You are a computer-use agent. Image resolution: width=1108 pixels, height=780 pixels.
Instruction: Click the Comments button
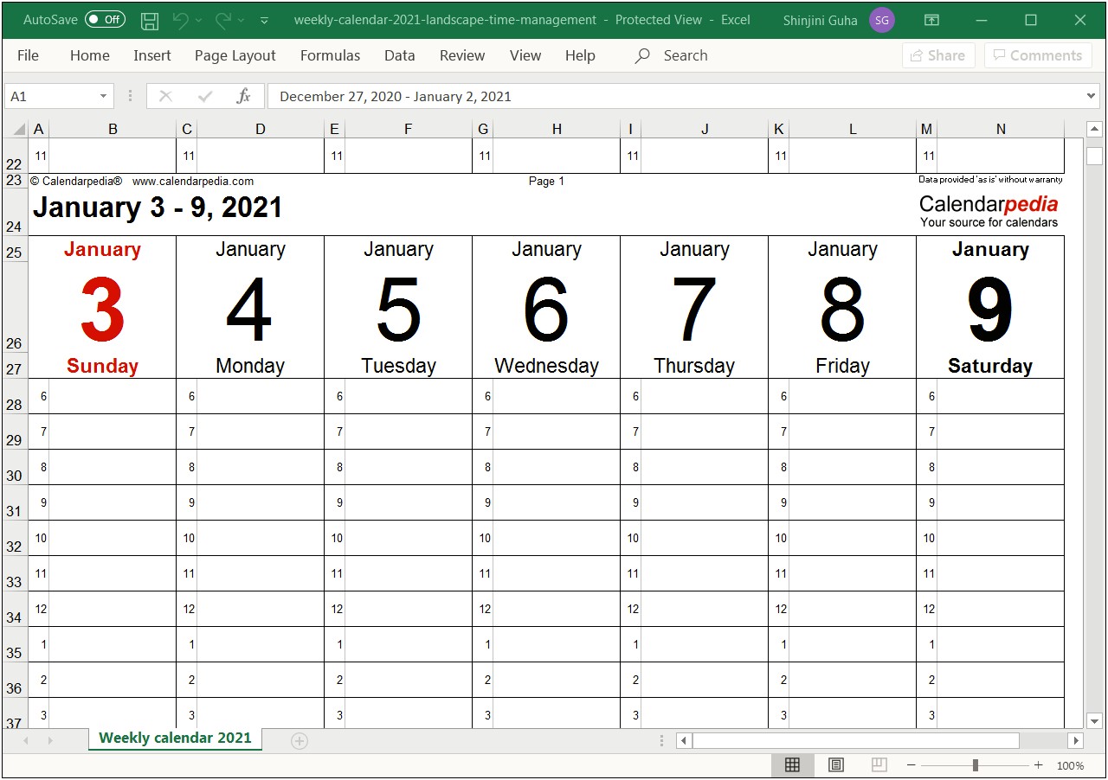click(x=1038, y=55)
